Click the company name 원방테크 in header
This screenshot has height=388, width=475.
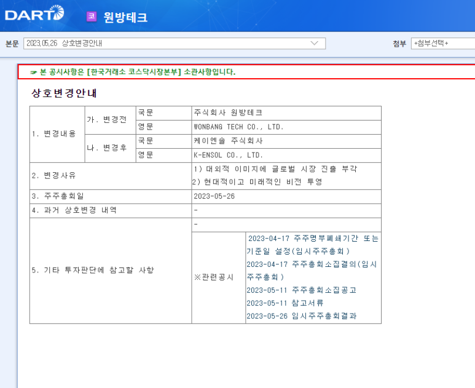(x=125, y=17)
